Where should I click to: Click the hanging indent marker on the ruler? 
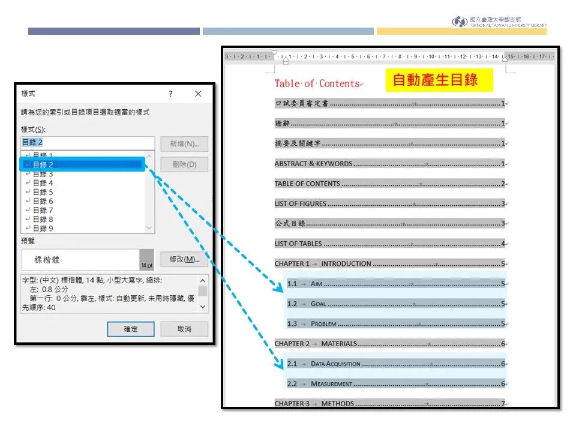[286, 61]
